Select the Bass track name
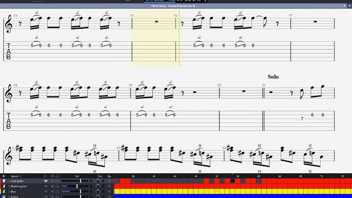This screenshot has width=352, height=198. pos(13,191)
